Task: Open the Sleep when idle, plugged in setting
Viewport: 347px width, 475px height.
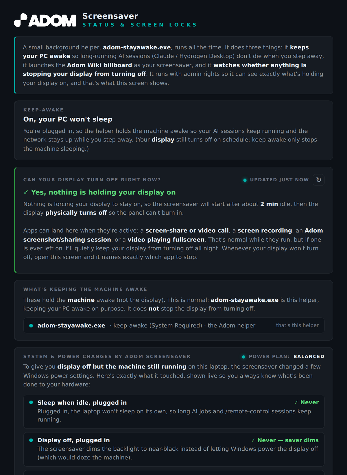Action: [174, 412]
